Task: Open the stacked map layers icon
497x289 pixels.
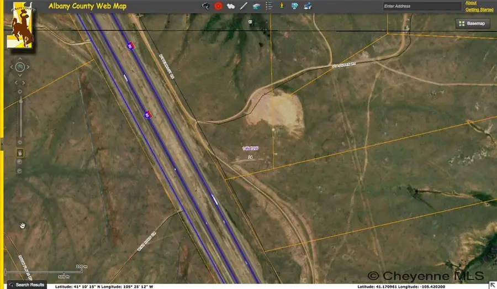Action: pos(257,6)
